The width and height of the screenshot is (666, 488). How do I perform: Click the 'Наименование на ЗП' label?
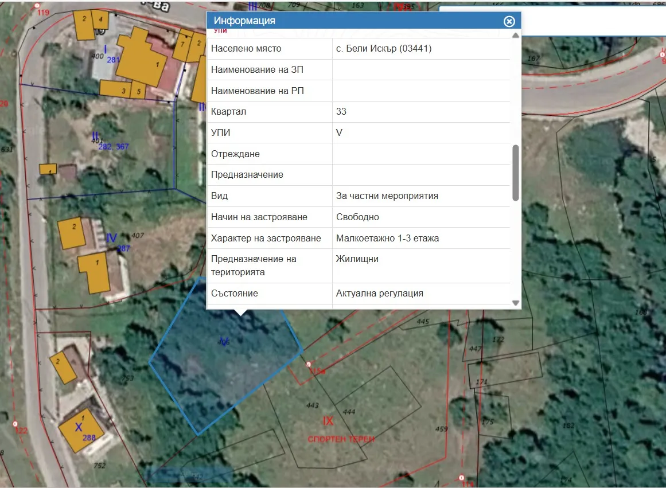pos(257,69)
